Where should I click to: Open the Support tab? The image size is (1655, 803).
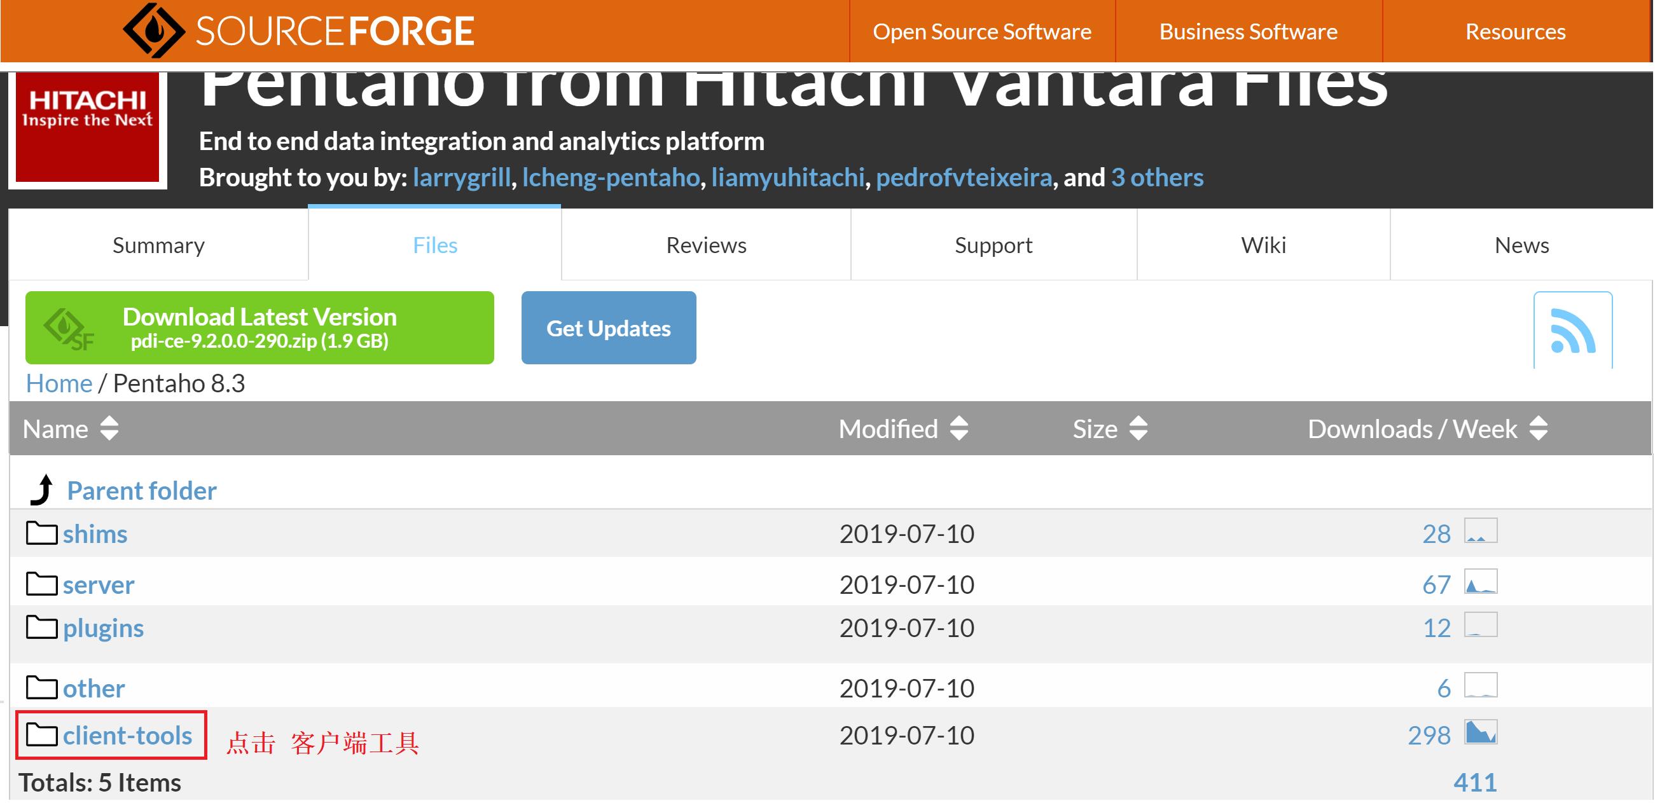(994, 245)
